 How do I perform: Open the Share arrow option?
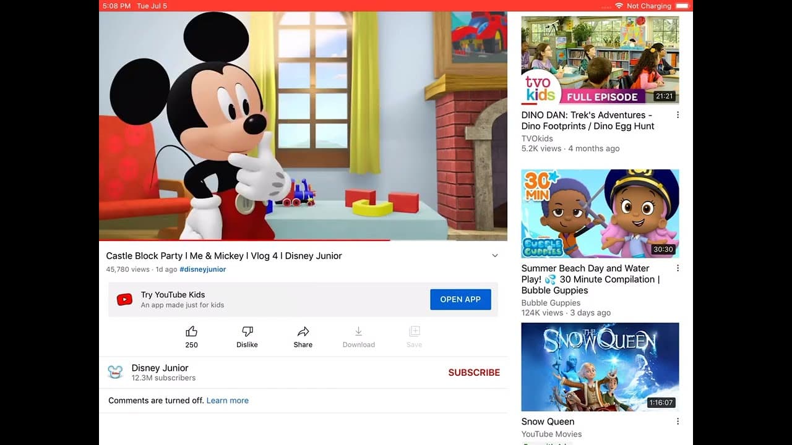click(x=303, y=331)
